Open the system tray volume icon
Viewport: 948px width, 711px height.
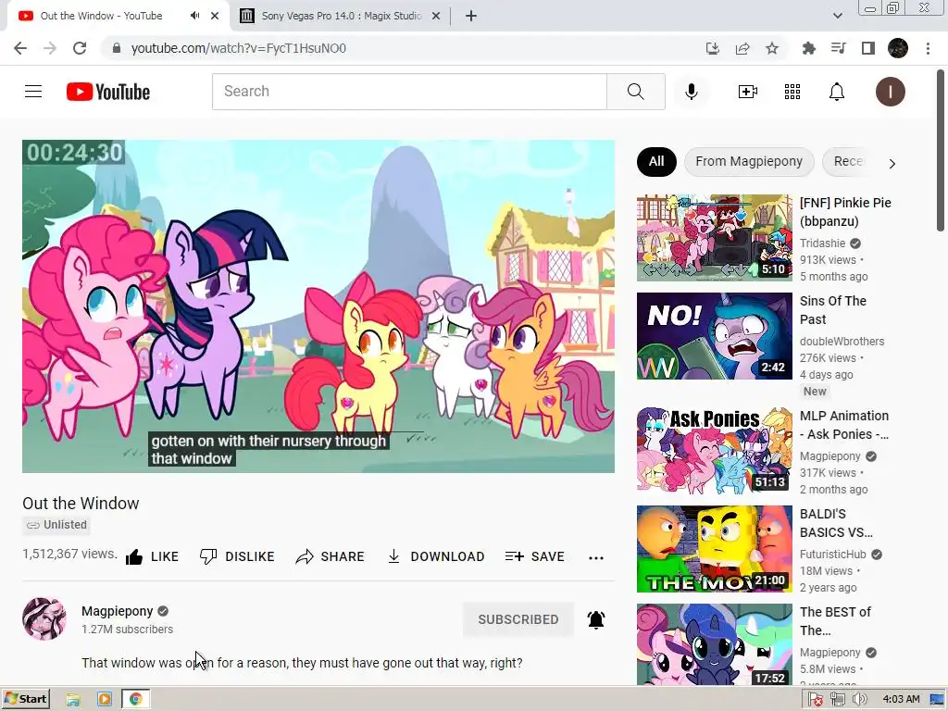858,700
